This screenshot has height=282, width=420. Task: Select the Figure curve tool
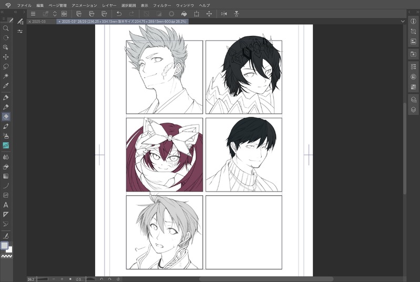6,186
